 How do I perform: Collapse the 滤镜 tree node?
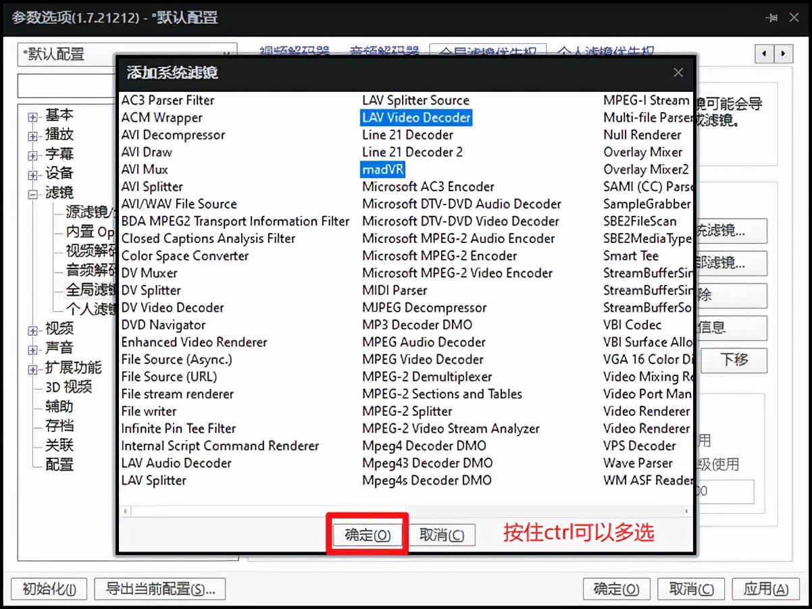[x=33, y=194]
